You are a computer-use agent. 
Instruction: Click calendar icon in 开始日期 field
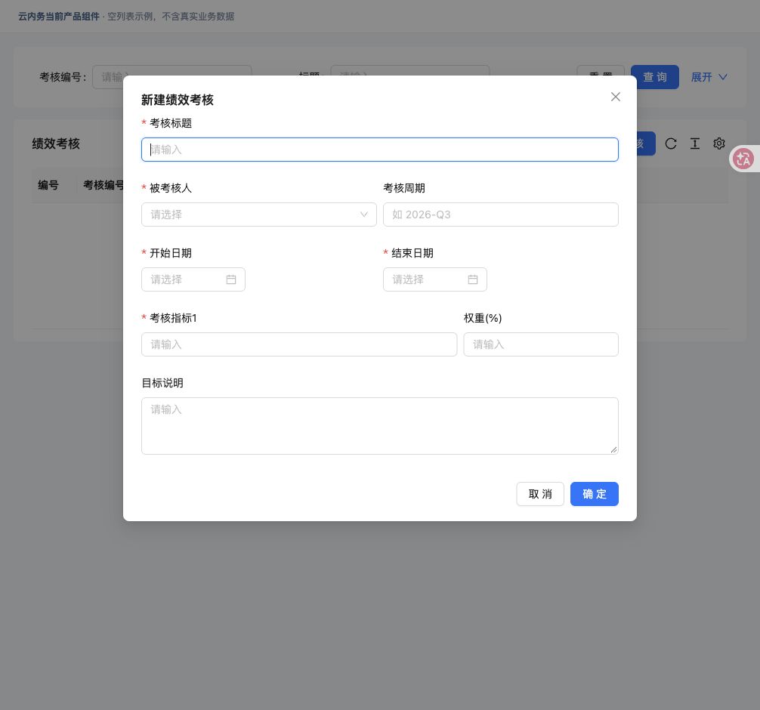(231, 279)
